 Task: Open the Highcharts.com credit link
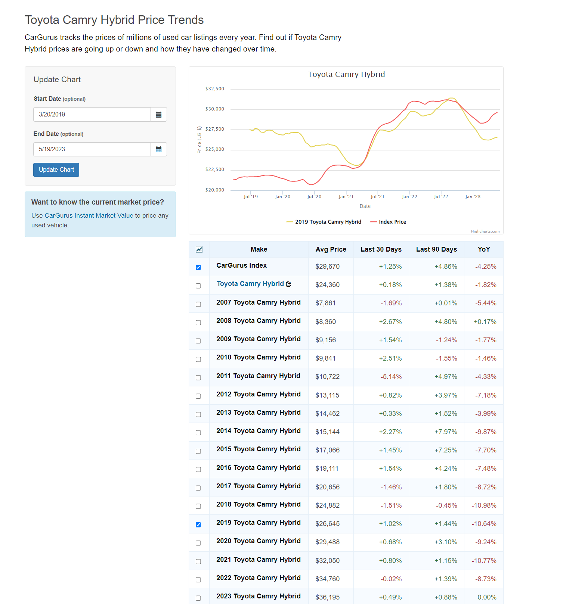(x=485, y=231)
